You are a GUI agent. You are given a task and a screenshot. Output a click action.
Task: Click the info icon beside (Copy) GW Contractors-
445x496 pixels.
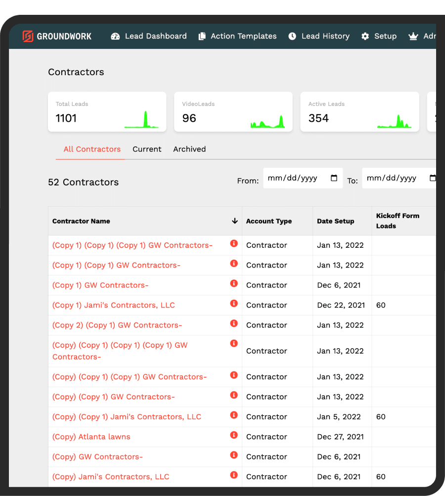pos(233,454)
